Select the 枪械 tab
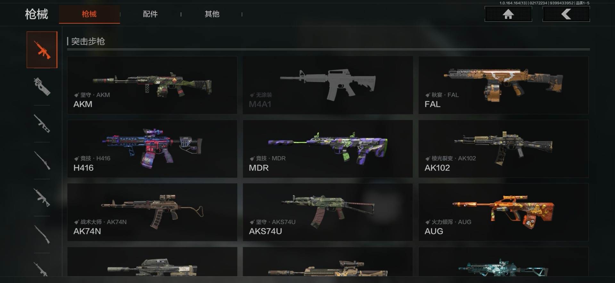 tap(89, 14)
